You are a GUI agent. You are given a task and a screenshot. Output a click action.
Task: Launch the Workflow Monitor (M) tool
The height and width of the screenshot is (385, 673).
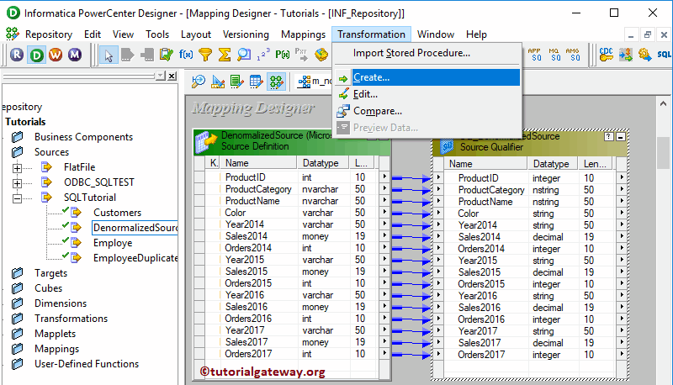point(75,55)
